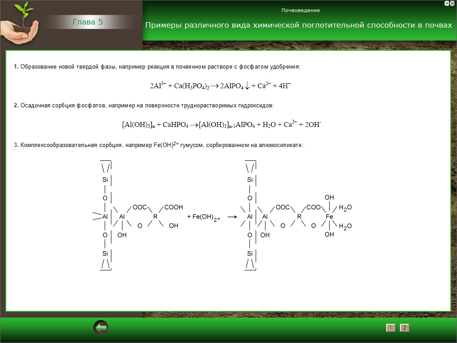Click the heading about химической поглотительной способности
The height and width of the screenshot is (343, 457).
point(298,25)
